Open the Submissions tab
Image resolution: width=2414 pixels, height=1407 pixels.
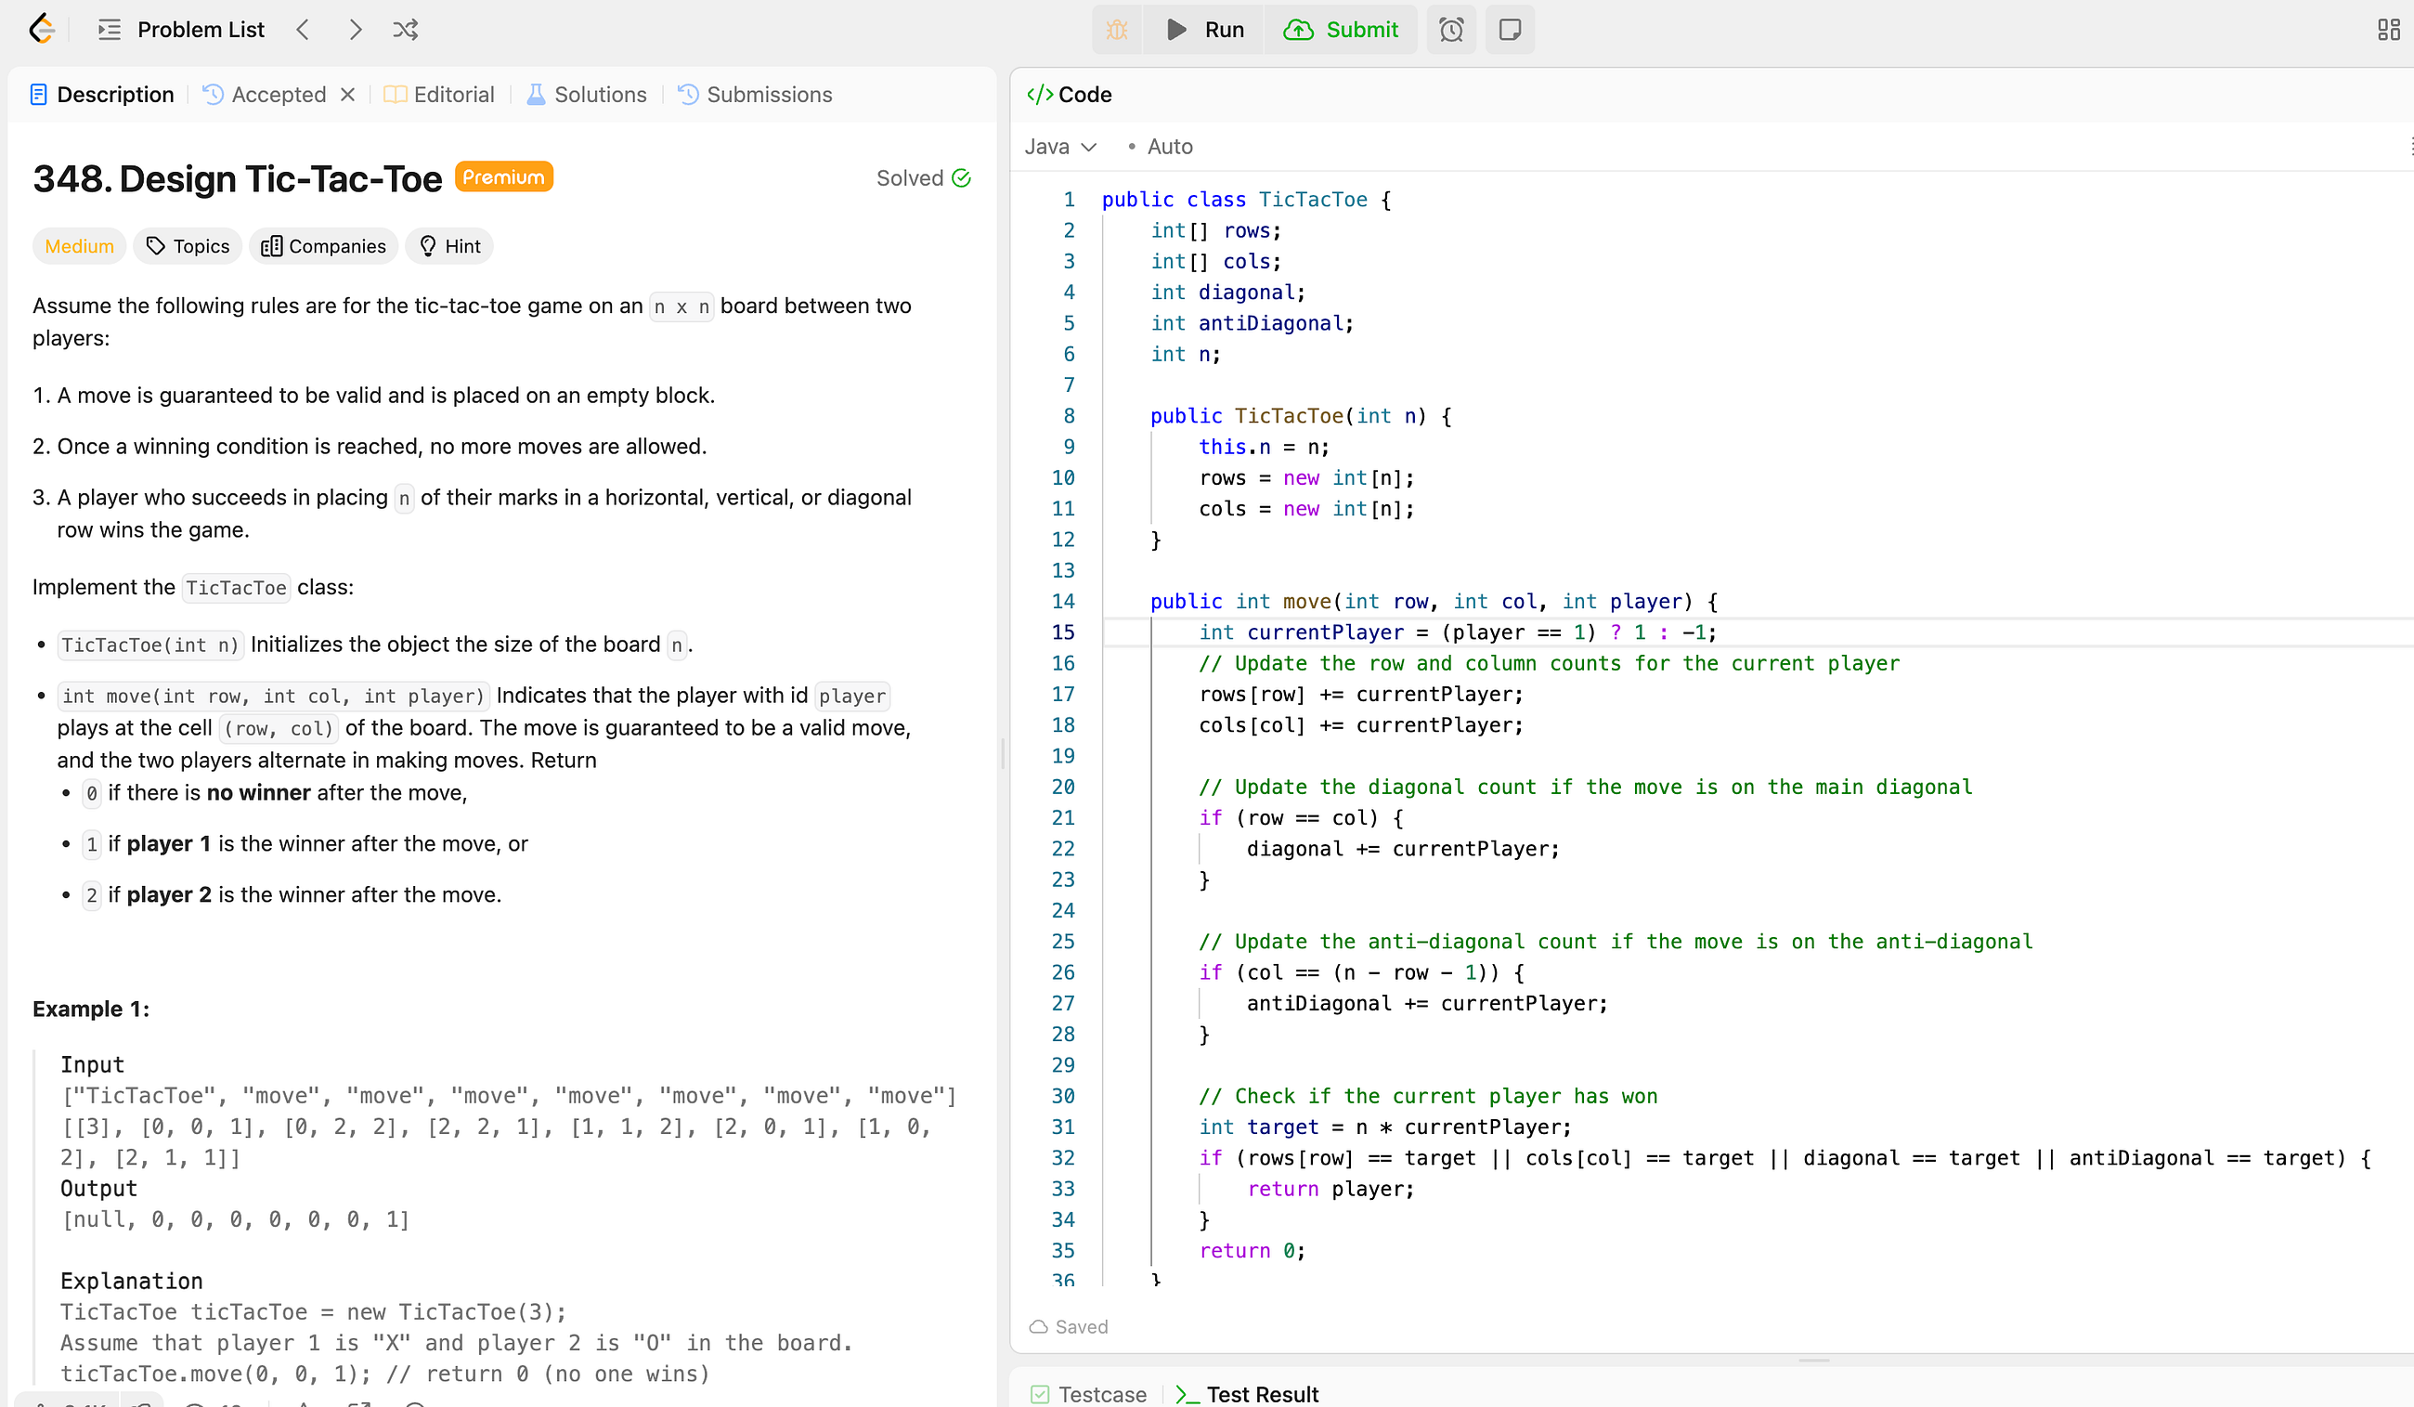click(755, 94)
